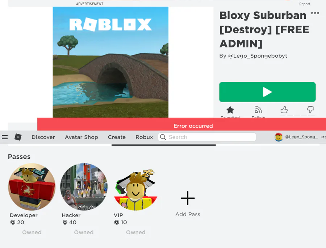Click the Add Pass plus icon
Viewport: 326px width, 248px height.
coord(188,198)
